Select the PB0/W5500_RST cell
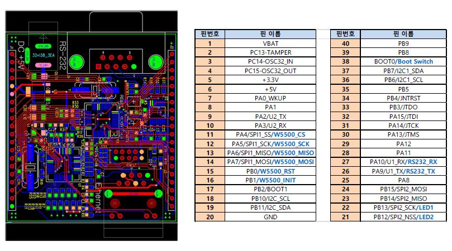The image size is (452, 251). point(270,171)
